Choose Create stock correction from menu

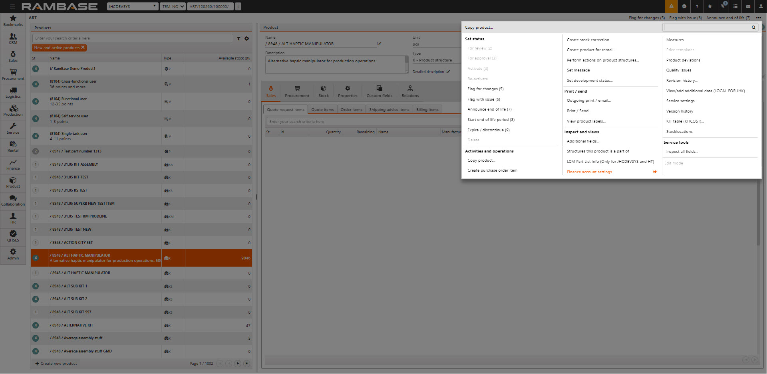588,40
